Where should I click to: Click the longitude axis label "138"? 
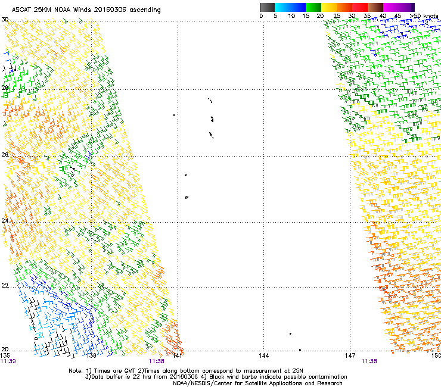91,355
